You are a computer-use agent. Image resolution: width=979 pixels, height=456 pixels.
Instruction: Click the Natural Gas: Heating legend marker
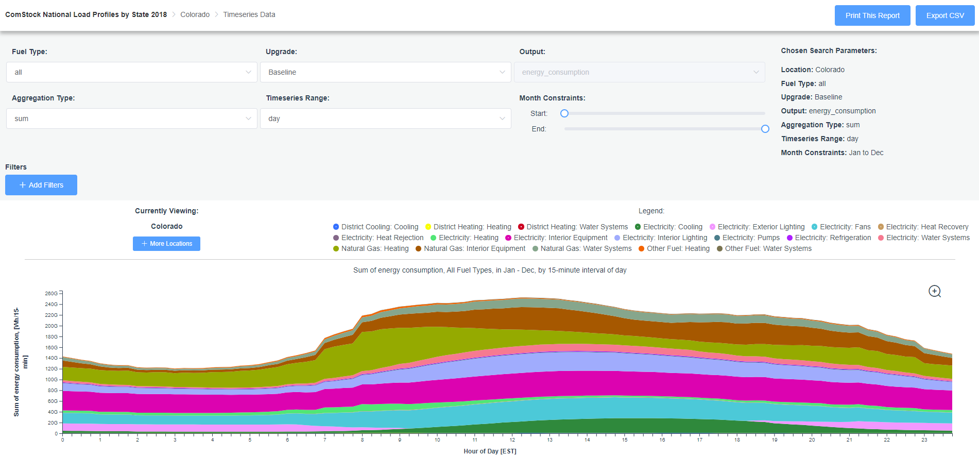336,248
